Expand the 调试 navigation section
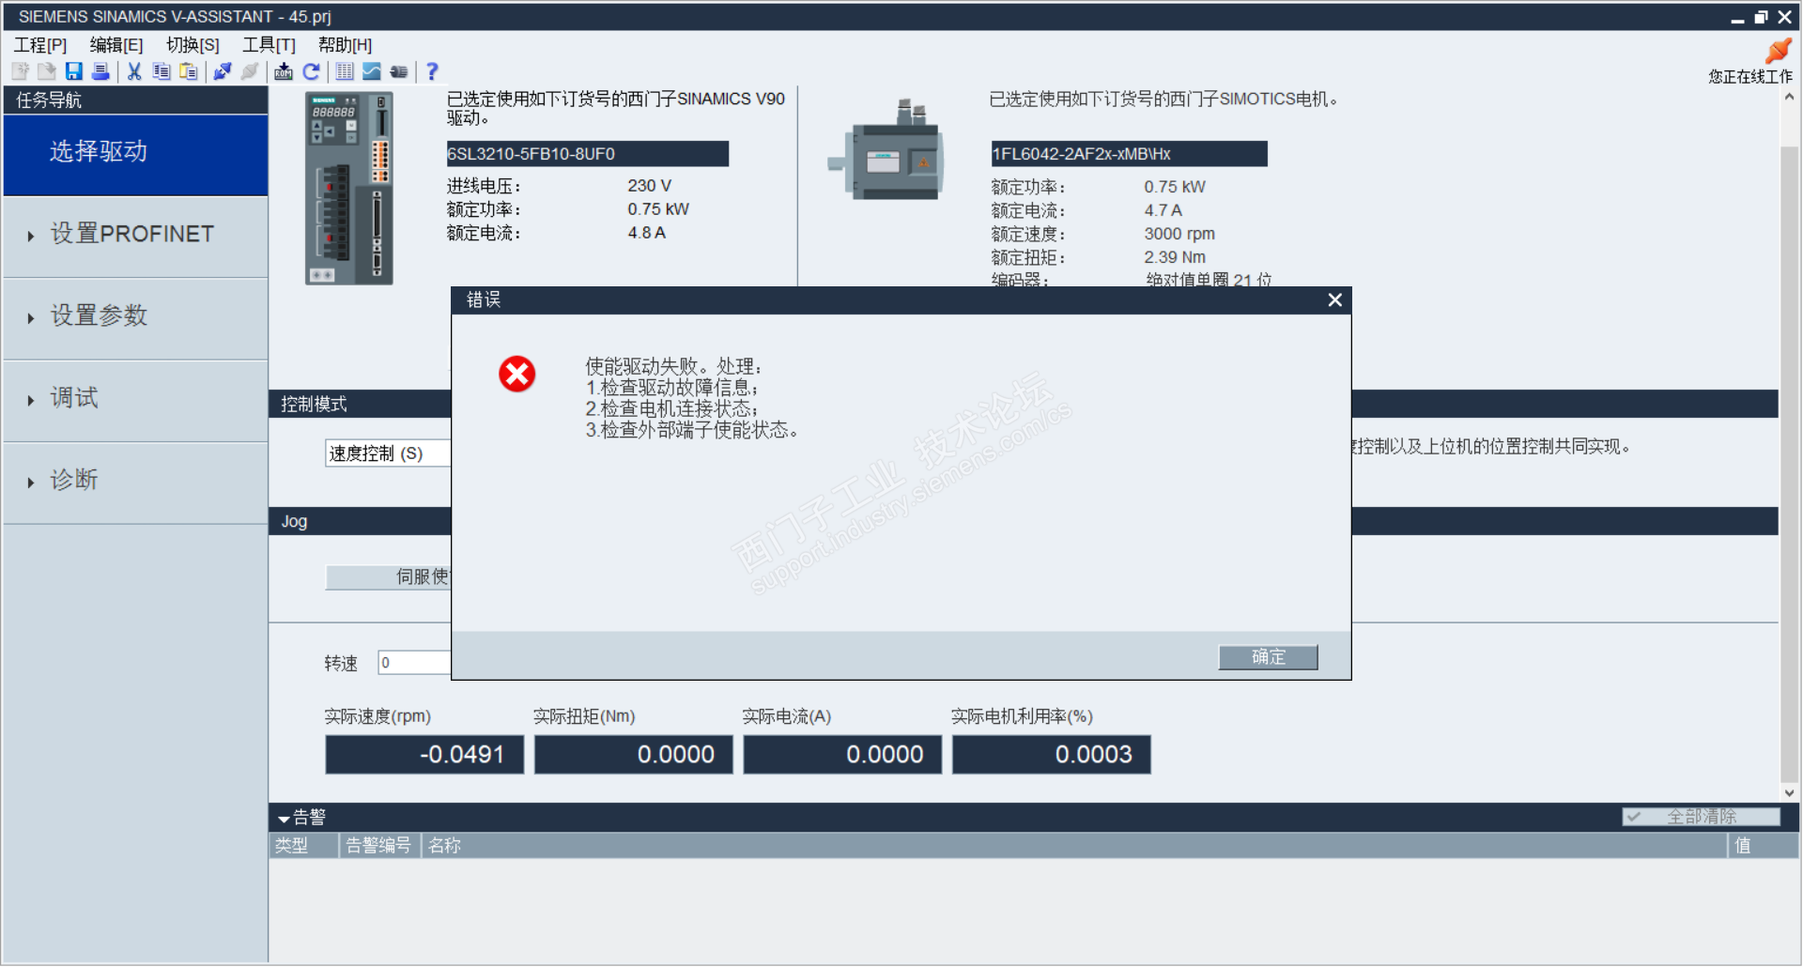Viewport: 1803px width, 967px height. [136, 400]
